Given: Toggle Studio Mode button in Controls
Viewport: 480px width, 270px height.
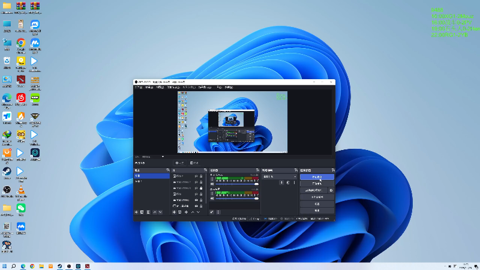Looking at the screenshot, I should (x=317, y=197).
